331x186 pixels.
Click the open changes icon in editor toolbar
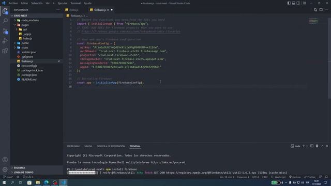(x=315, y=10)
